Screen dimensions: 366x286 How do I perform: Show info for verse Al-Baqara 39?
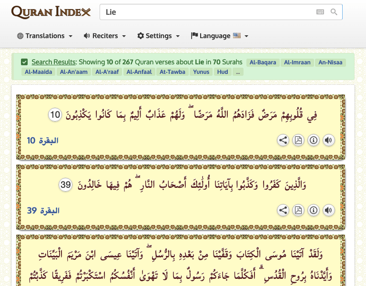(x=313, y=210)
